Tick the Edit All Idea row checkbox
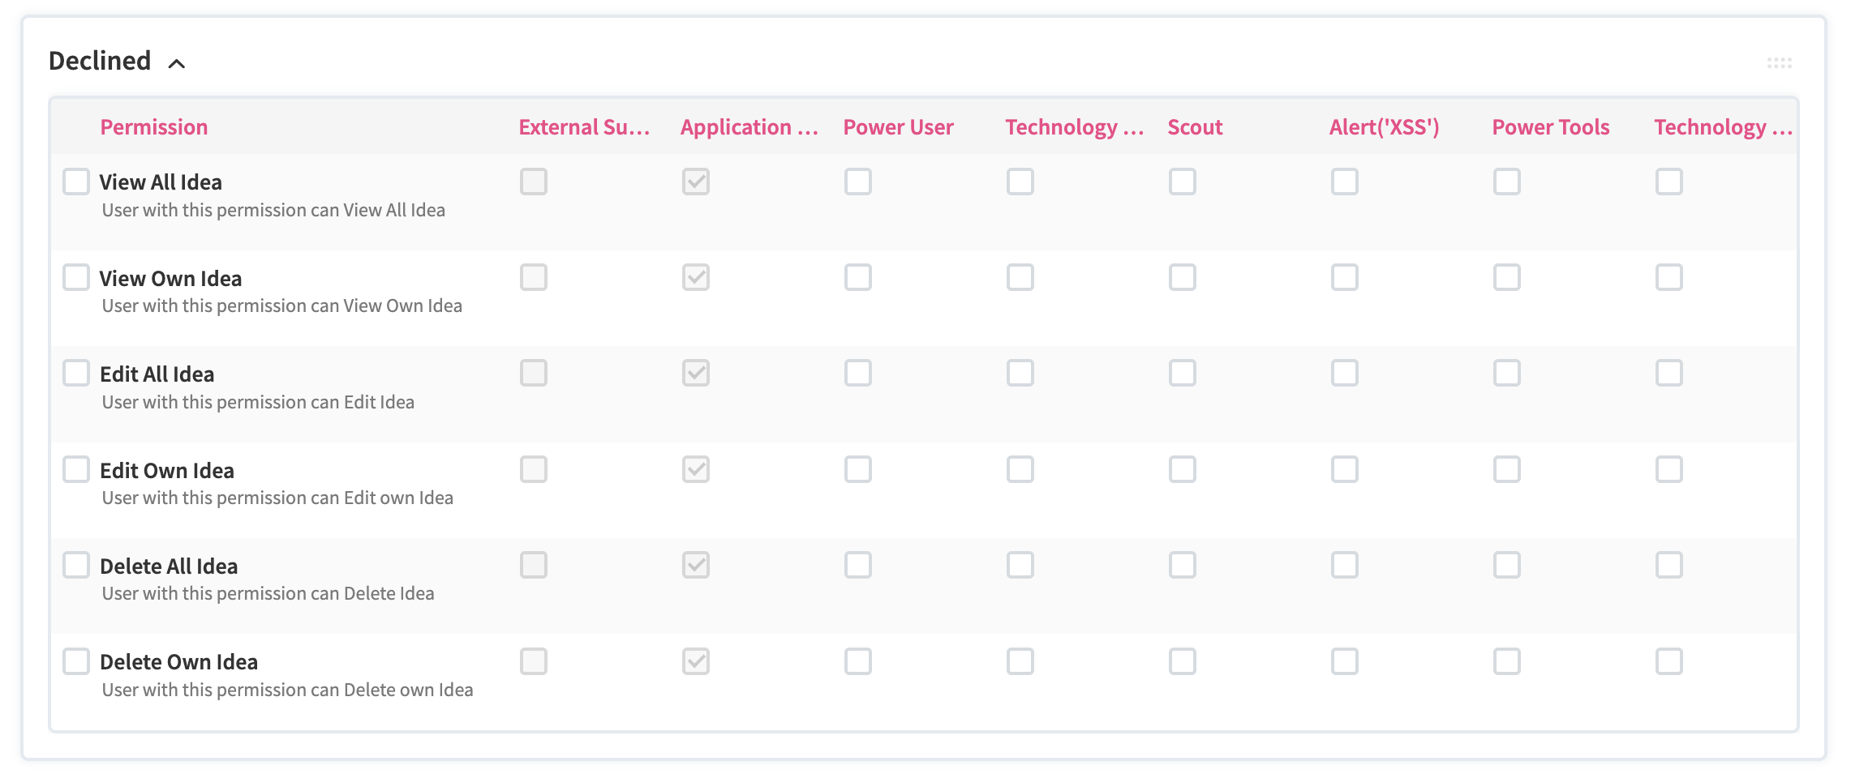This screenshot has height=778, width=1851. [76, 373]
